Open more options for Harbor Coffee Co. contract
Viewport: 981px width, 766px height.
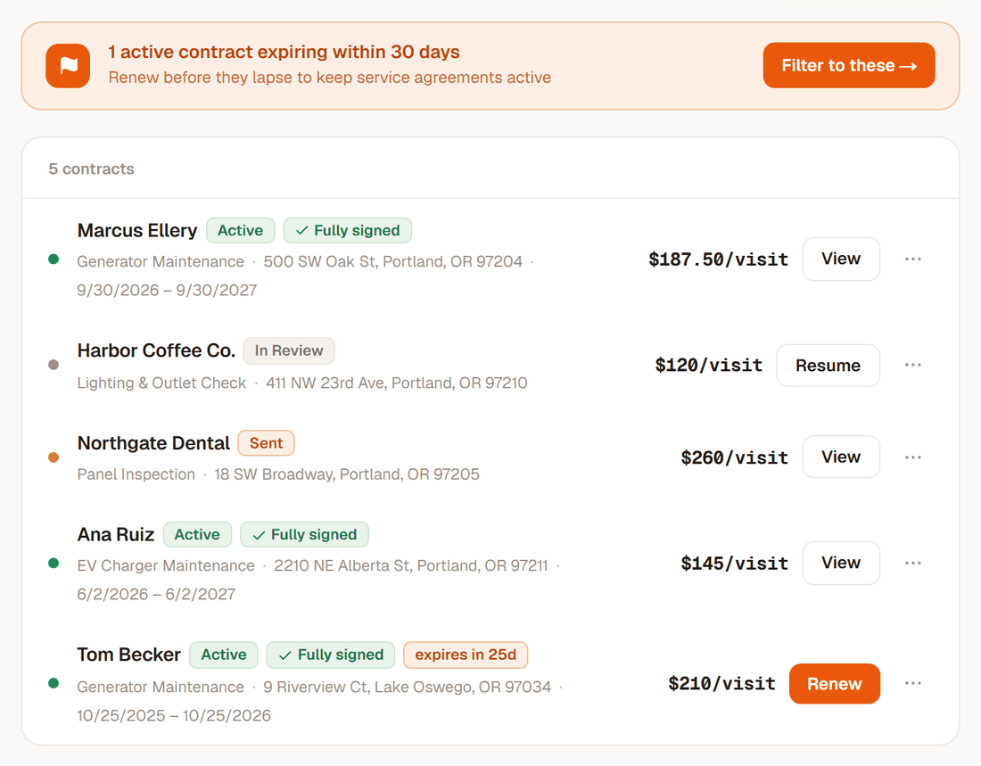(x=913, y=365)
